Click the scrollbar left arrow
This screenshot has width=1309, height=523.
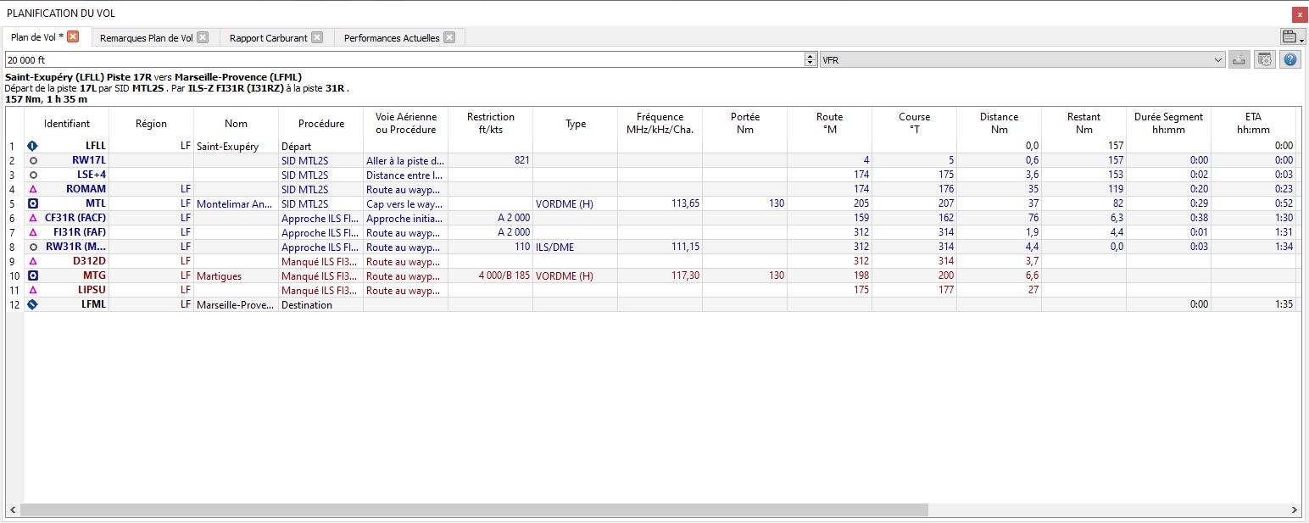coord(12,510)
